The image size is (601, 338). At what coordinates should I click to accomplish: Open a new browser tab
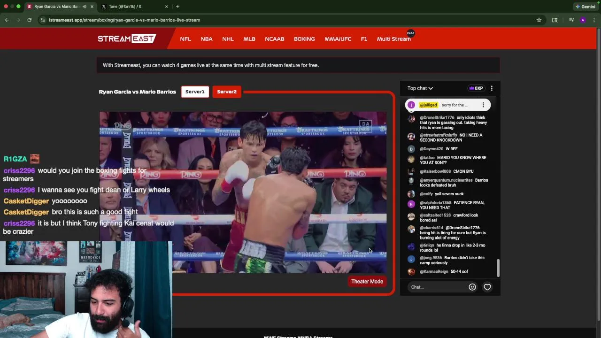(177, 7)
